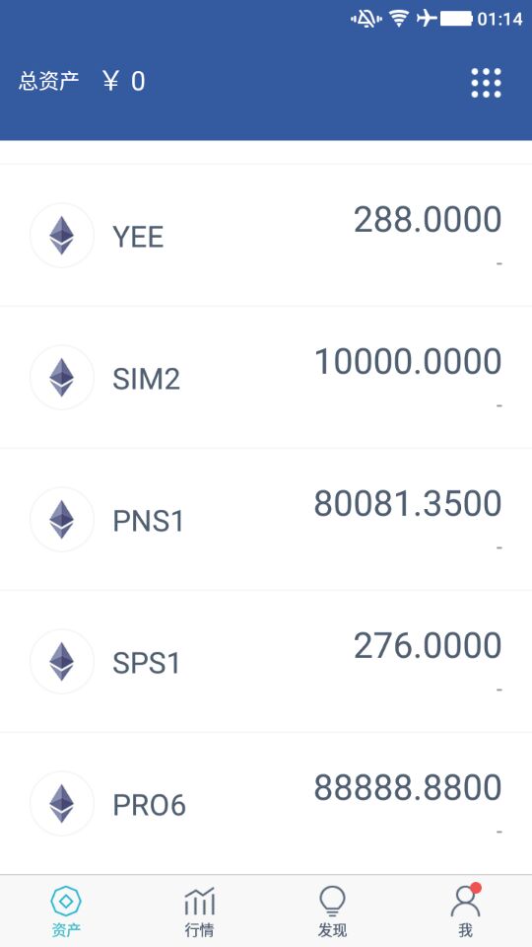Tap the muted notification bell status icon

click(x=366, y=19)
